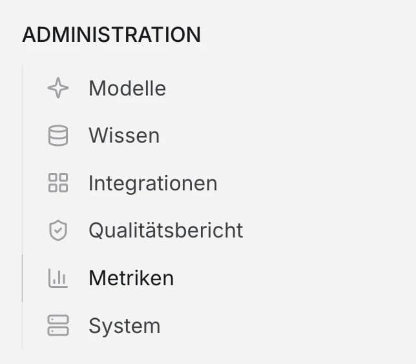Screen dimensions: 416x364
Task: Click the vertical guide line left of Modelle
Action: (x=23, y=88)
